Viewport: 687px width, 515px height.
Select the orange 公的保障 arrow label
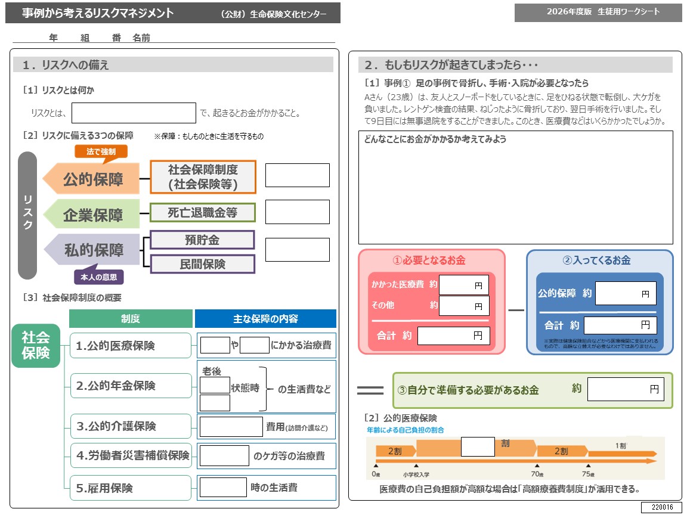(x=92, y=178)
